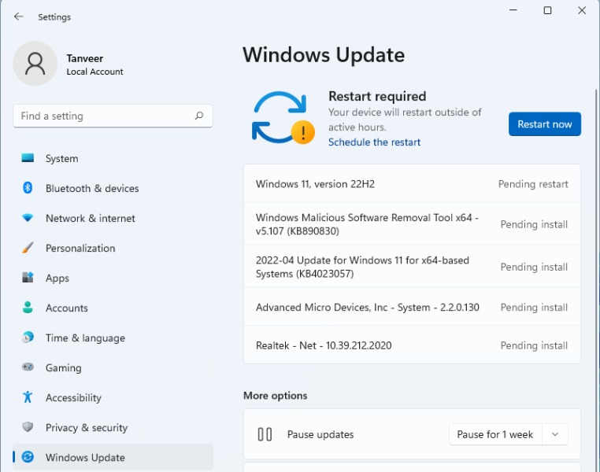600x472 pixels.
Task: Click the System monitor icon
Action: pyautogui.click(x=28, y=158)
